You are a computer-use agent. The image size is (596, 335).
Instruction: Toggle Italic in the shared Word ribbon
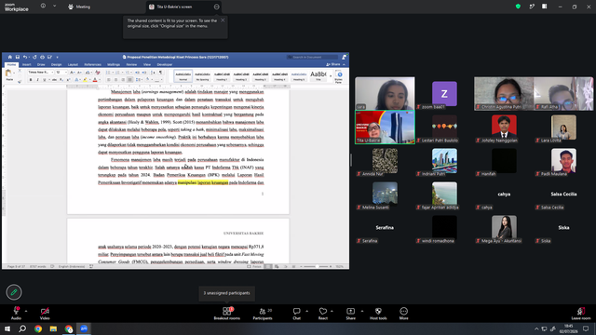tap(37, 80)
